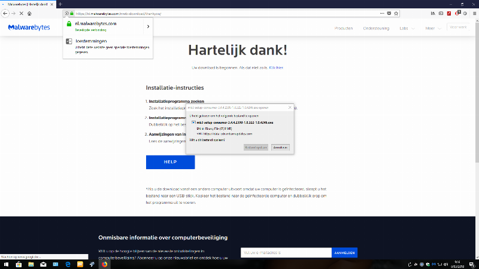The image size is (479, 269).
Task: Open Windows Defender security tray icon
Action: 428,264
